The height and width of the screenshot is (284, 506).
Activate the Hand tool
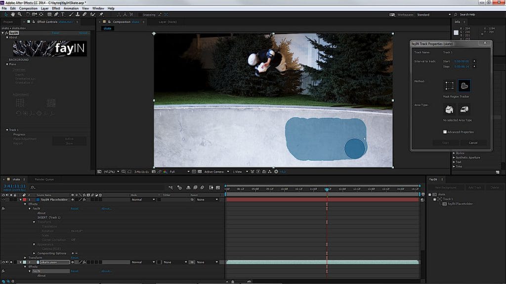(12, 15)
